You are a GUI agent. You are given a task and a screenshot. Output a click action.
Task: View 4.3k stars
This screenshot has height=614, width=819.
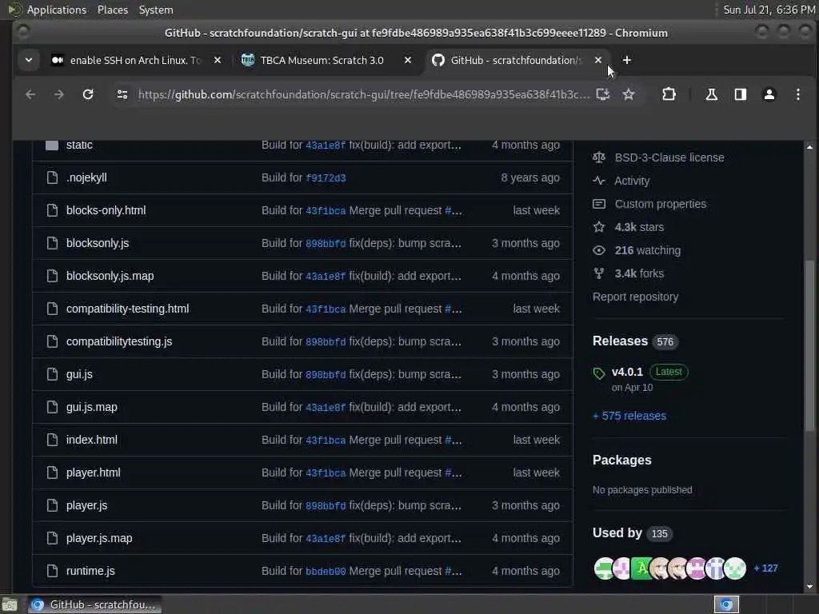point(639,227)
